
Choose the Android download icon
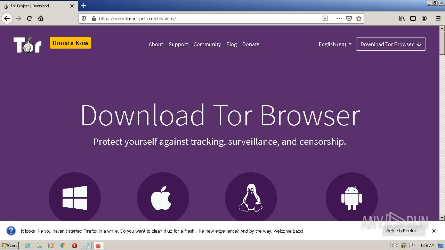click(x=352, y=198)
